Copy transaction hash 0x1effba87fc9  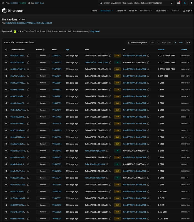(28, 212)
